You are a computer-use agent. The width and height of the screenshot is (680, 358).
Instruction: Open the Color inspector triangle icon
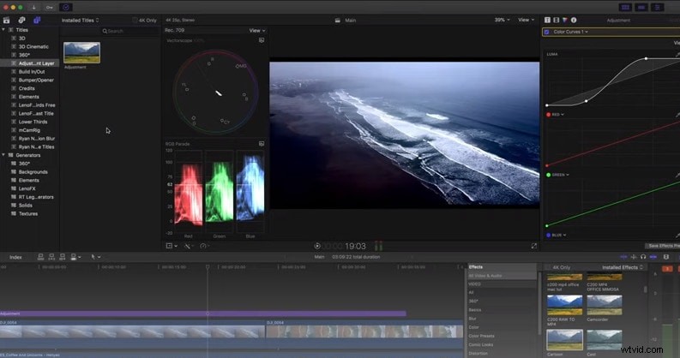(564, 20)
